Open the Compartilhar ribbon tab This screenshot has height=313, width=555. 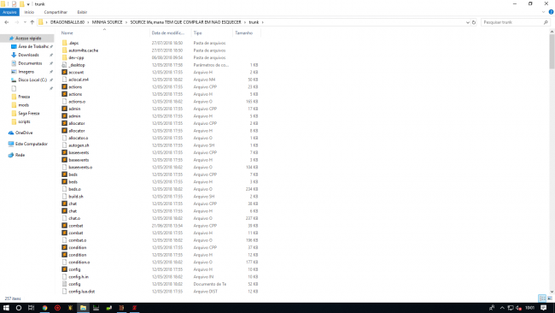pos(55,12)
